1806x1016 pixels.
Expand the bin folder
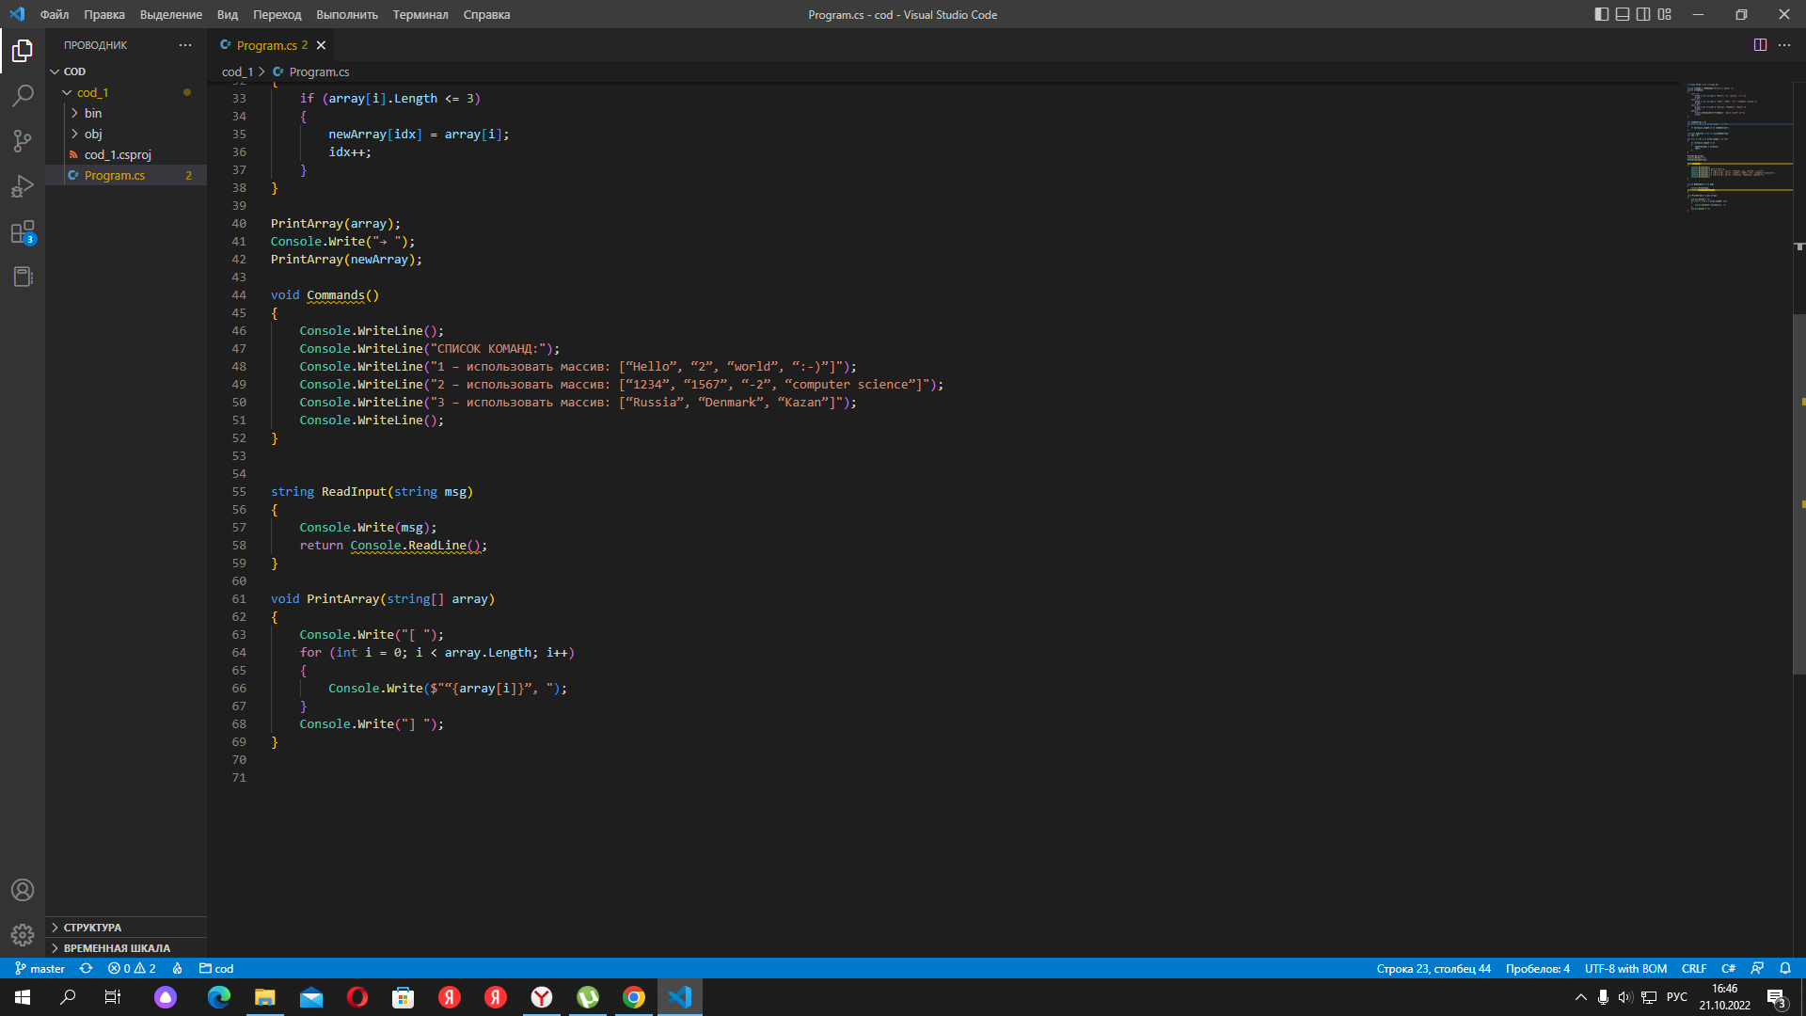tap(94, 113)
